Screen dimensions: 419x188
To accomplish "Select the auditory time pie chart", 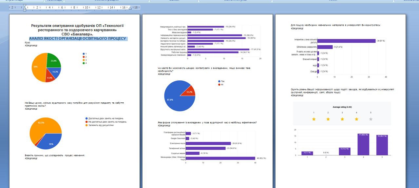I will [x=46, y=133].
